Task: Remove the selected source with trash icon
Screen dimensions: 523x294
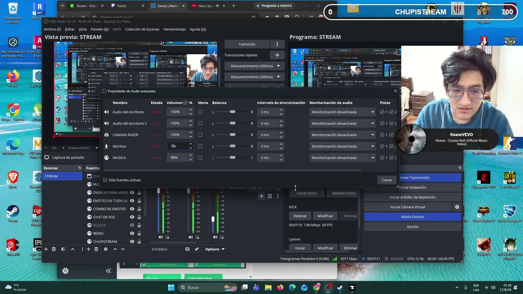Action: [x=96, y=249]
